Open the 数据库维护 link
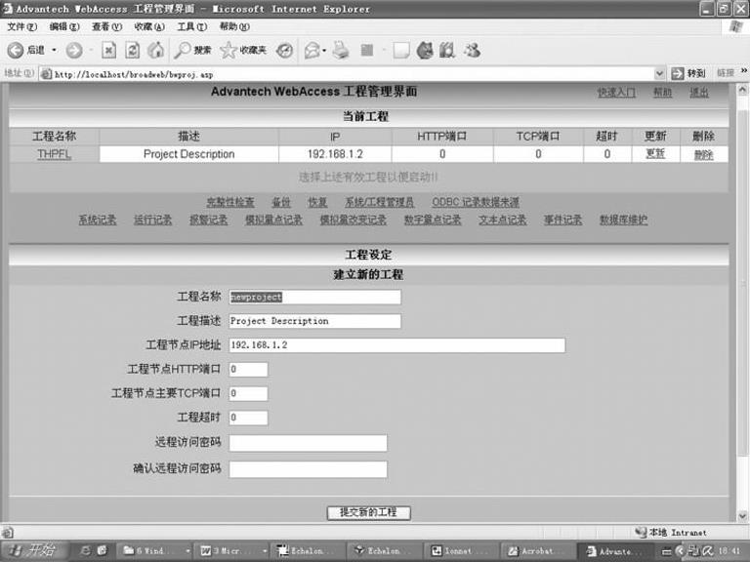Image resolution: width=750 pixels, height=562 pixels. [623, 220]
